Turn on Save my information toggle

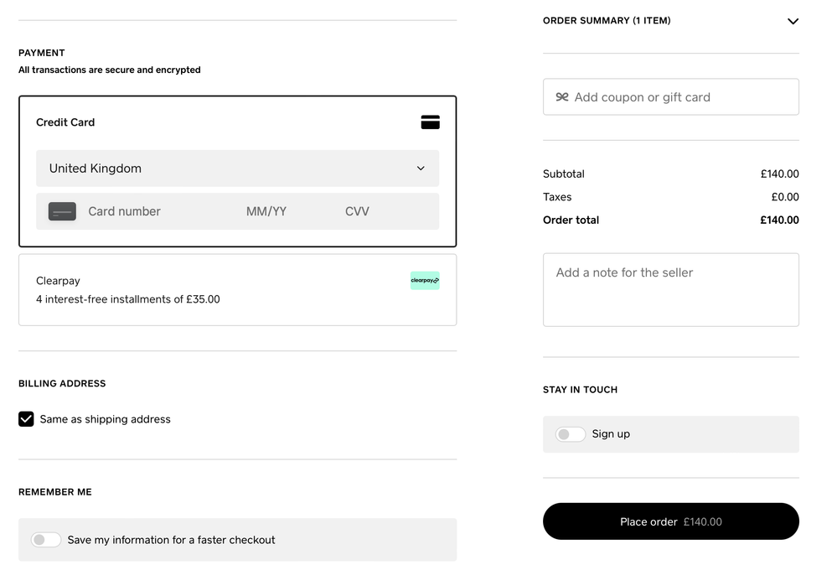tap(46, 540)
